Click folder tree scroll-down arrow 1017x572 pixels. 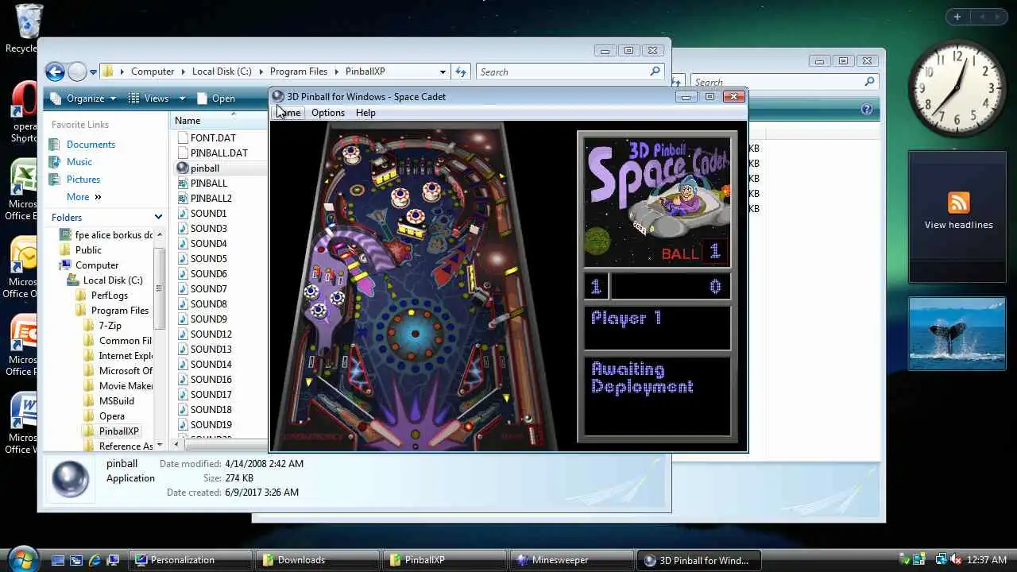(x=159, y=445)
